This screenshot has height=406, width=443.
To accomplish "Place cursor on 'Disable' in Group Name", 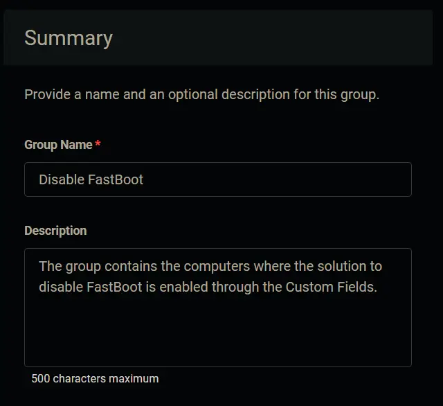I will pyautogui.click(x=62, y=179).
